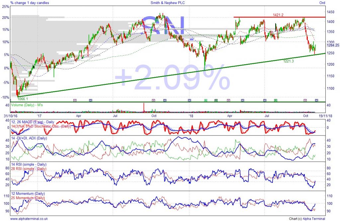Click the '% change 1 day candles' label
Screen dimensions: 340x221
pos(30,3)
